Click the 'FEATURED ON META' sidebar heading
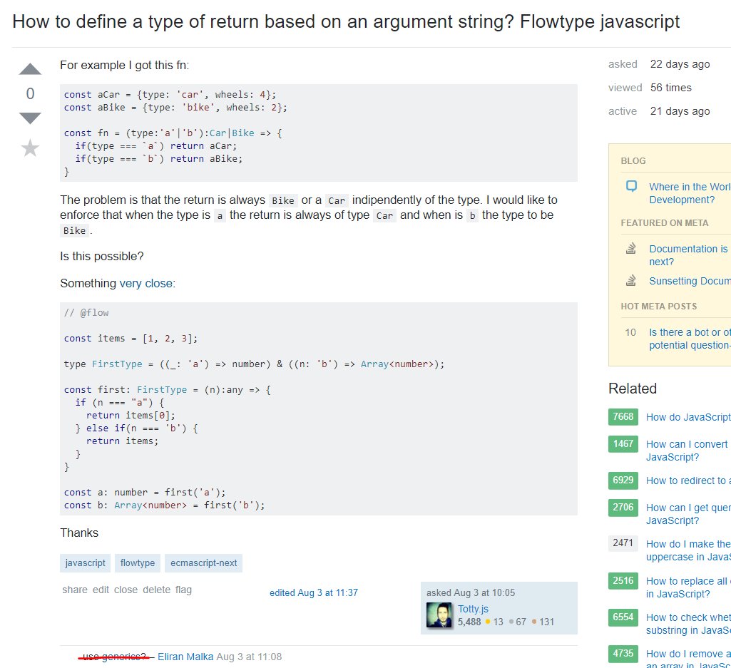This screenshot has height=668, width=731. (x=665, y=223)
